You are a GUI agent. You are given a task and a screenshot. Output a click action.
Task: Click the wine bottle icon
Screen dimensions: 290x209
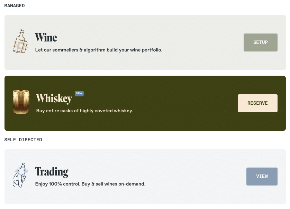(x=20, y=41)
